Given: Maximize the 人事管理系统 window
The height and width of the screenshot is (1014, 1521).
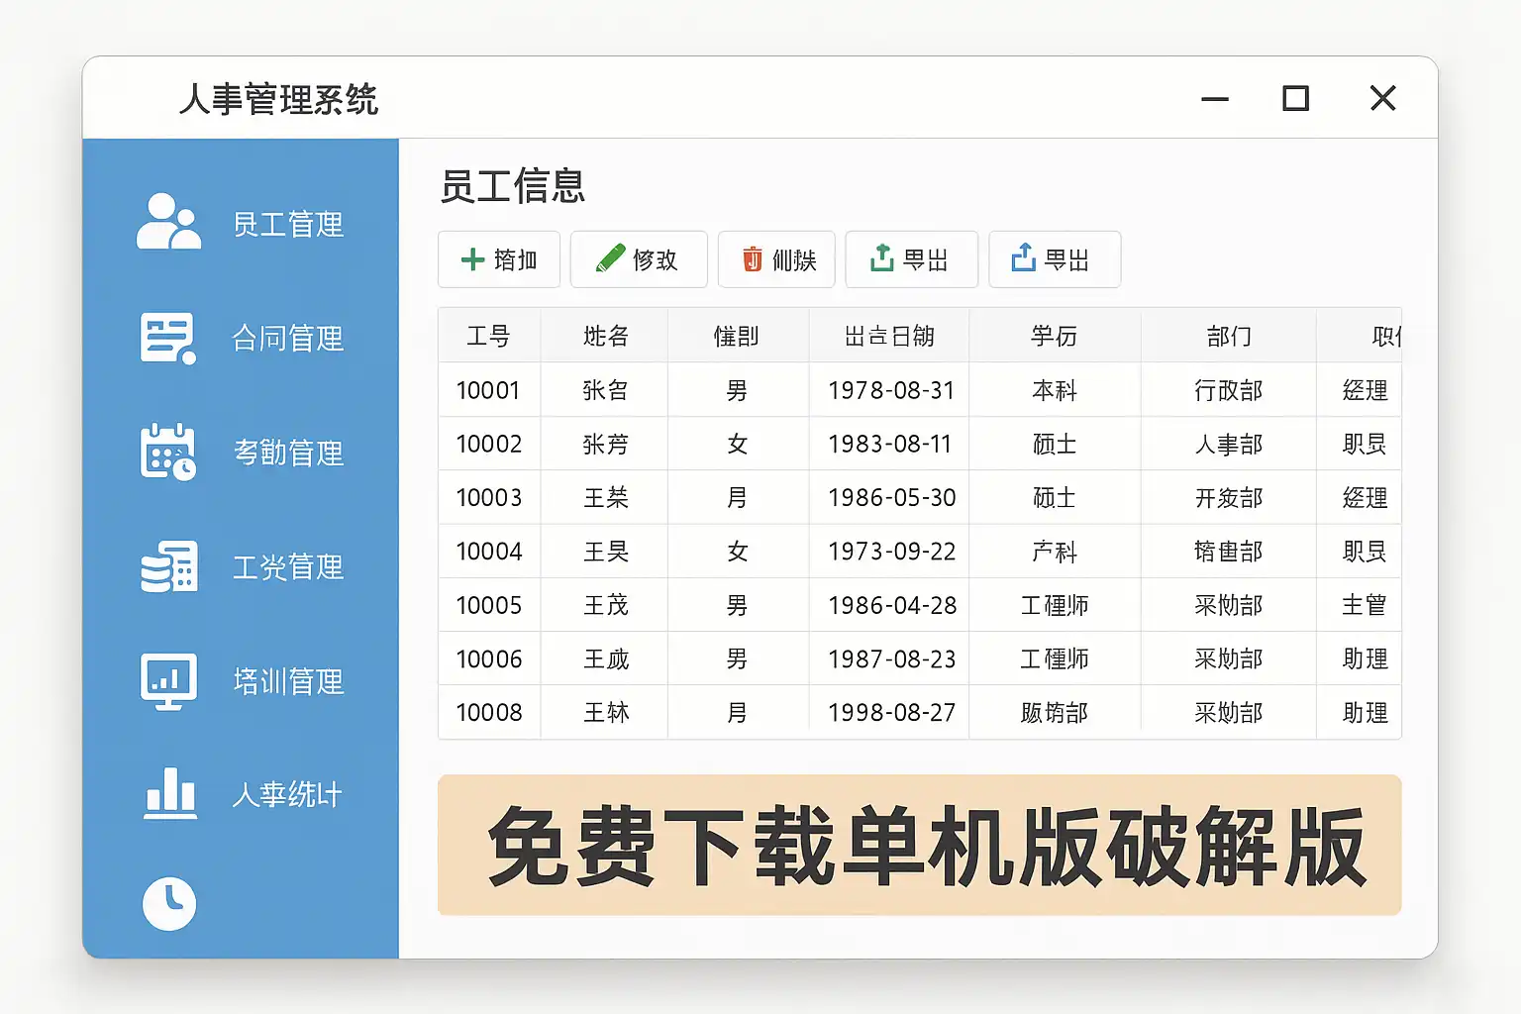Looking at the screenshot, I should (x=1295, y=98).
